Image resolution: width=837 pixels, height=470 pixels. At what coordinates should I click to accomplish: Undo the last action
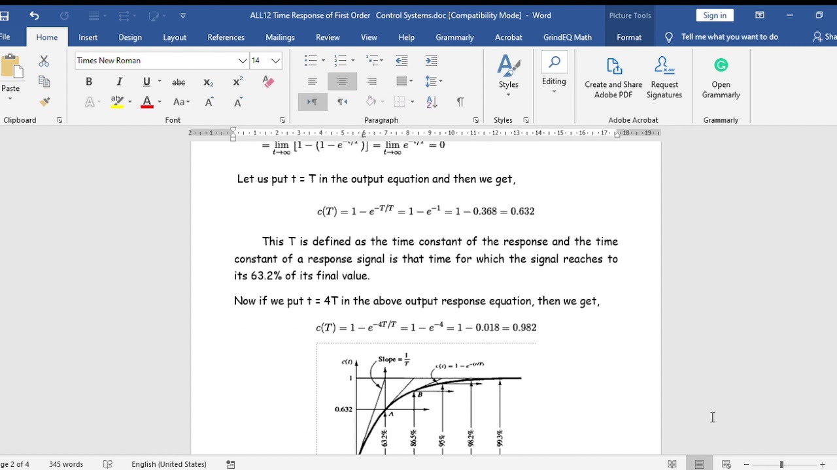[x=34, y=15]
